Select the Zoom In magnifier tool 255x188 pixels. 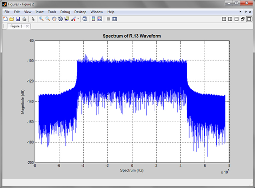[41, 19]
